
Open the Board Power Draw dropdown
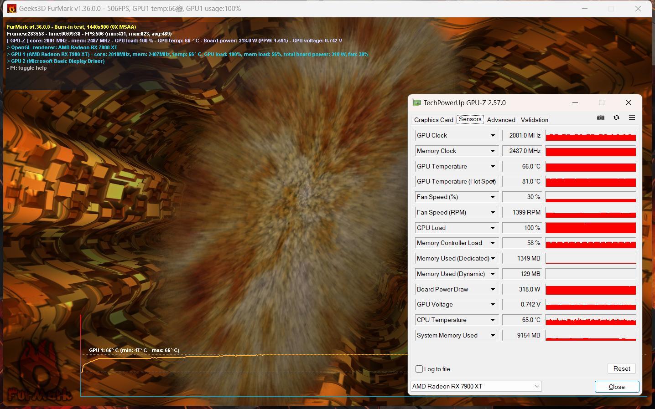[493, 289]
